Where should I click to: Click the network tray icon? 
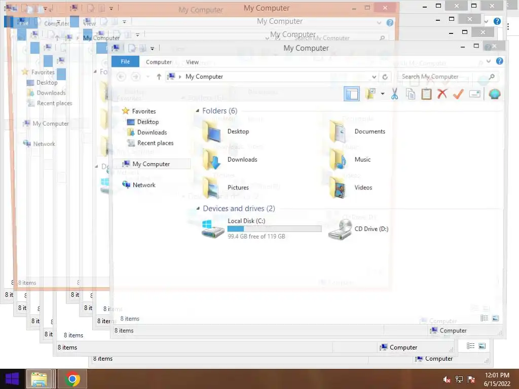(x=459, y=379)
